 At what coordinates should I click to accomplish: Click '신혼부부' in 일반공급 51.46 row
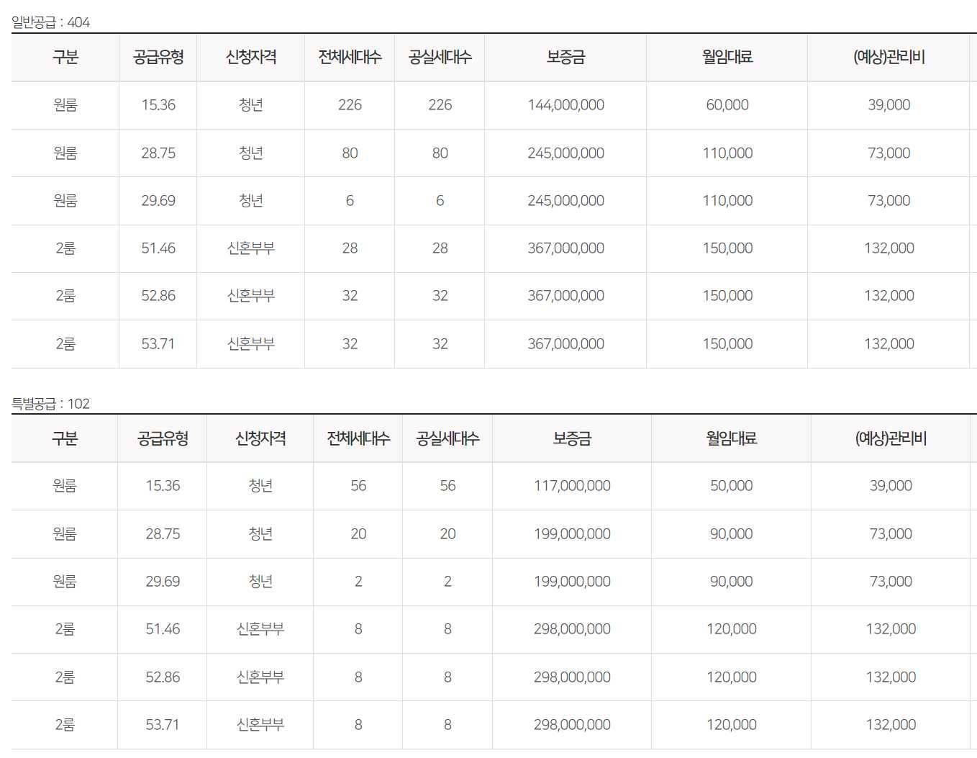(251, 248)
